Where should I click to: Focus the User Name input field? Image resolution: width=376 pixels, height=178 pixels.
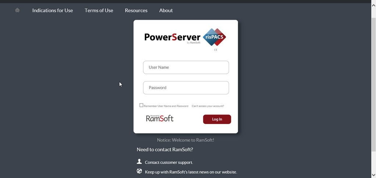tap(186, 68)
